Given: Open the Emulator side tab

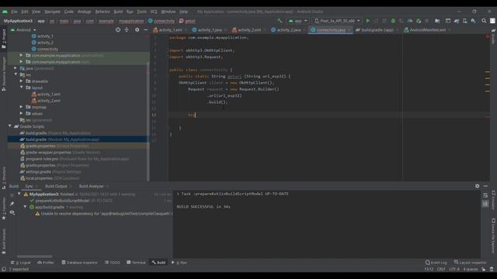Looking at the screenshot, I should 493,200.
